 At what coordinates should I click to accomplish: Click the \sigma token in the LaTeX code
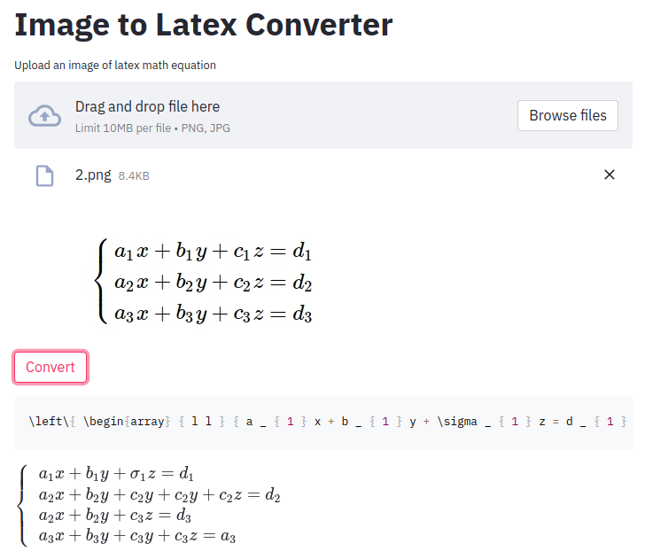pos(457,422)
